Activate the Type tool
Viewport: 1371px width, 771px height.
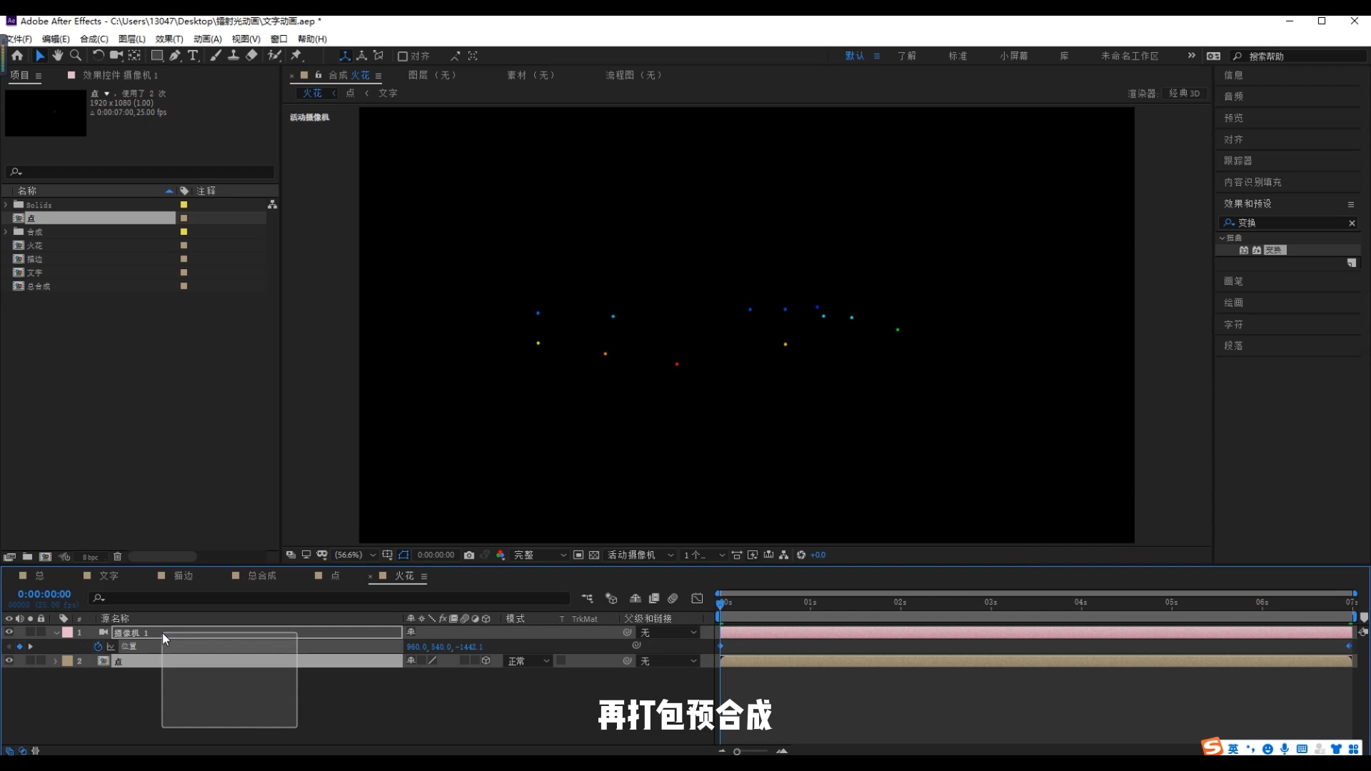point(194,56)
